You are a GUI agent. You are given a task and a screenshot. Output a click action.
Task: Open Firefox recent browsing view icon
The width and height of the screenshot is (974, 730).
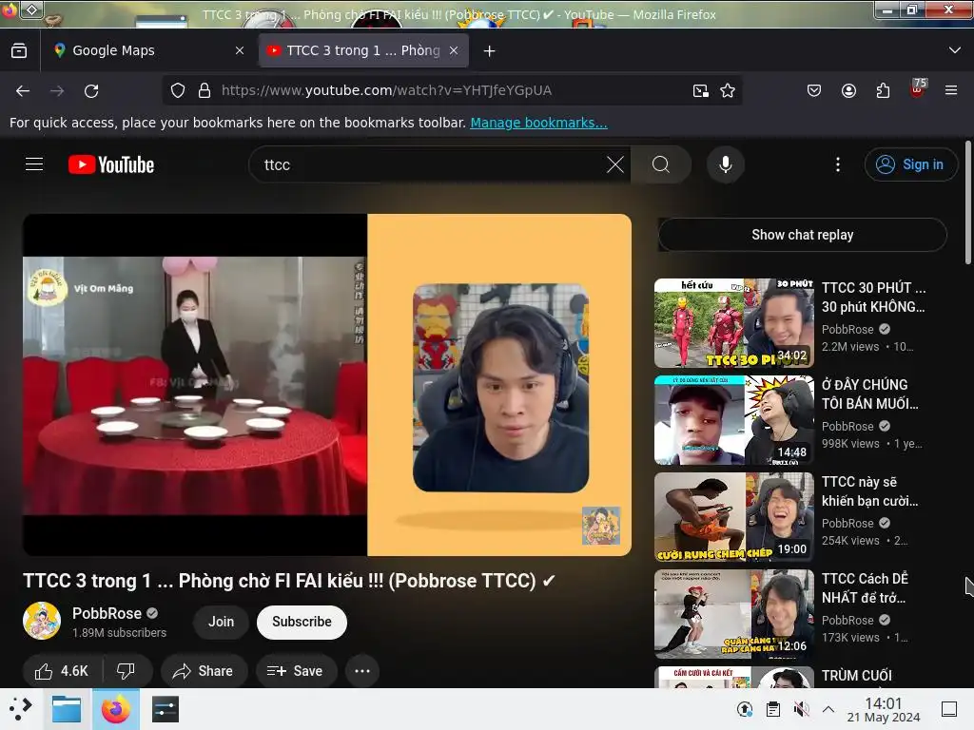tap(19, 50)
